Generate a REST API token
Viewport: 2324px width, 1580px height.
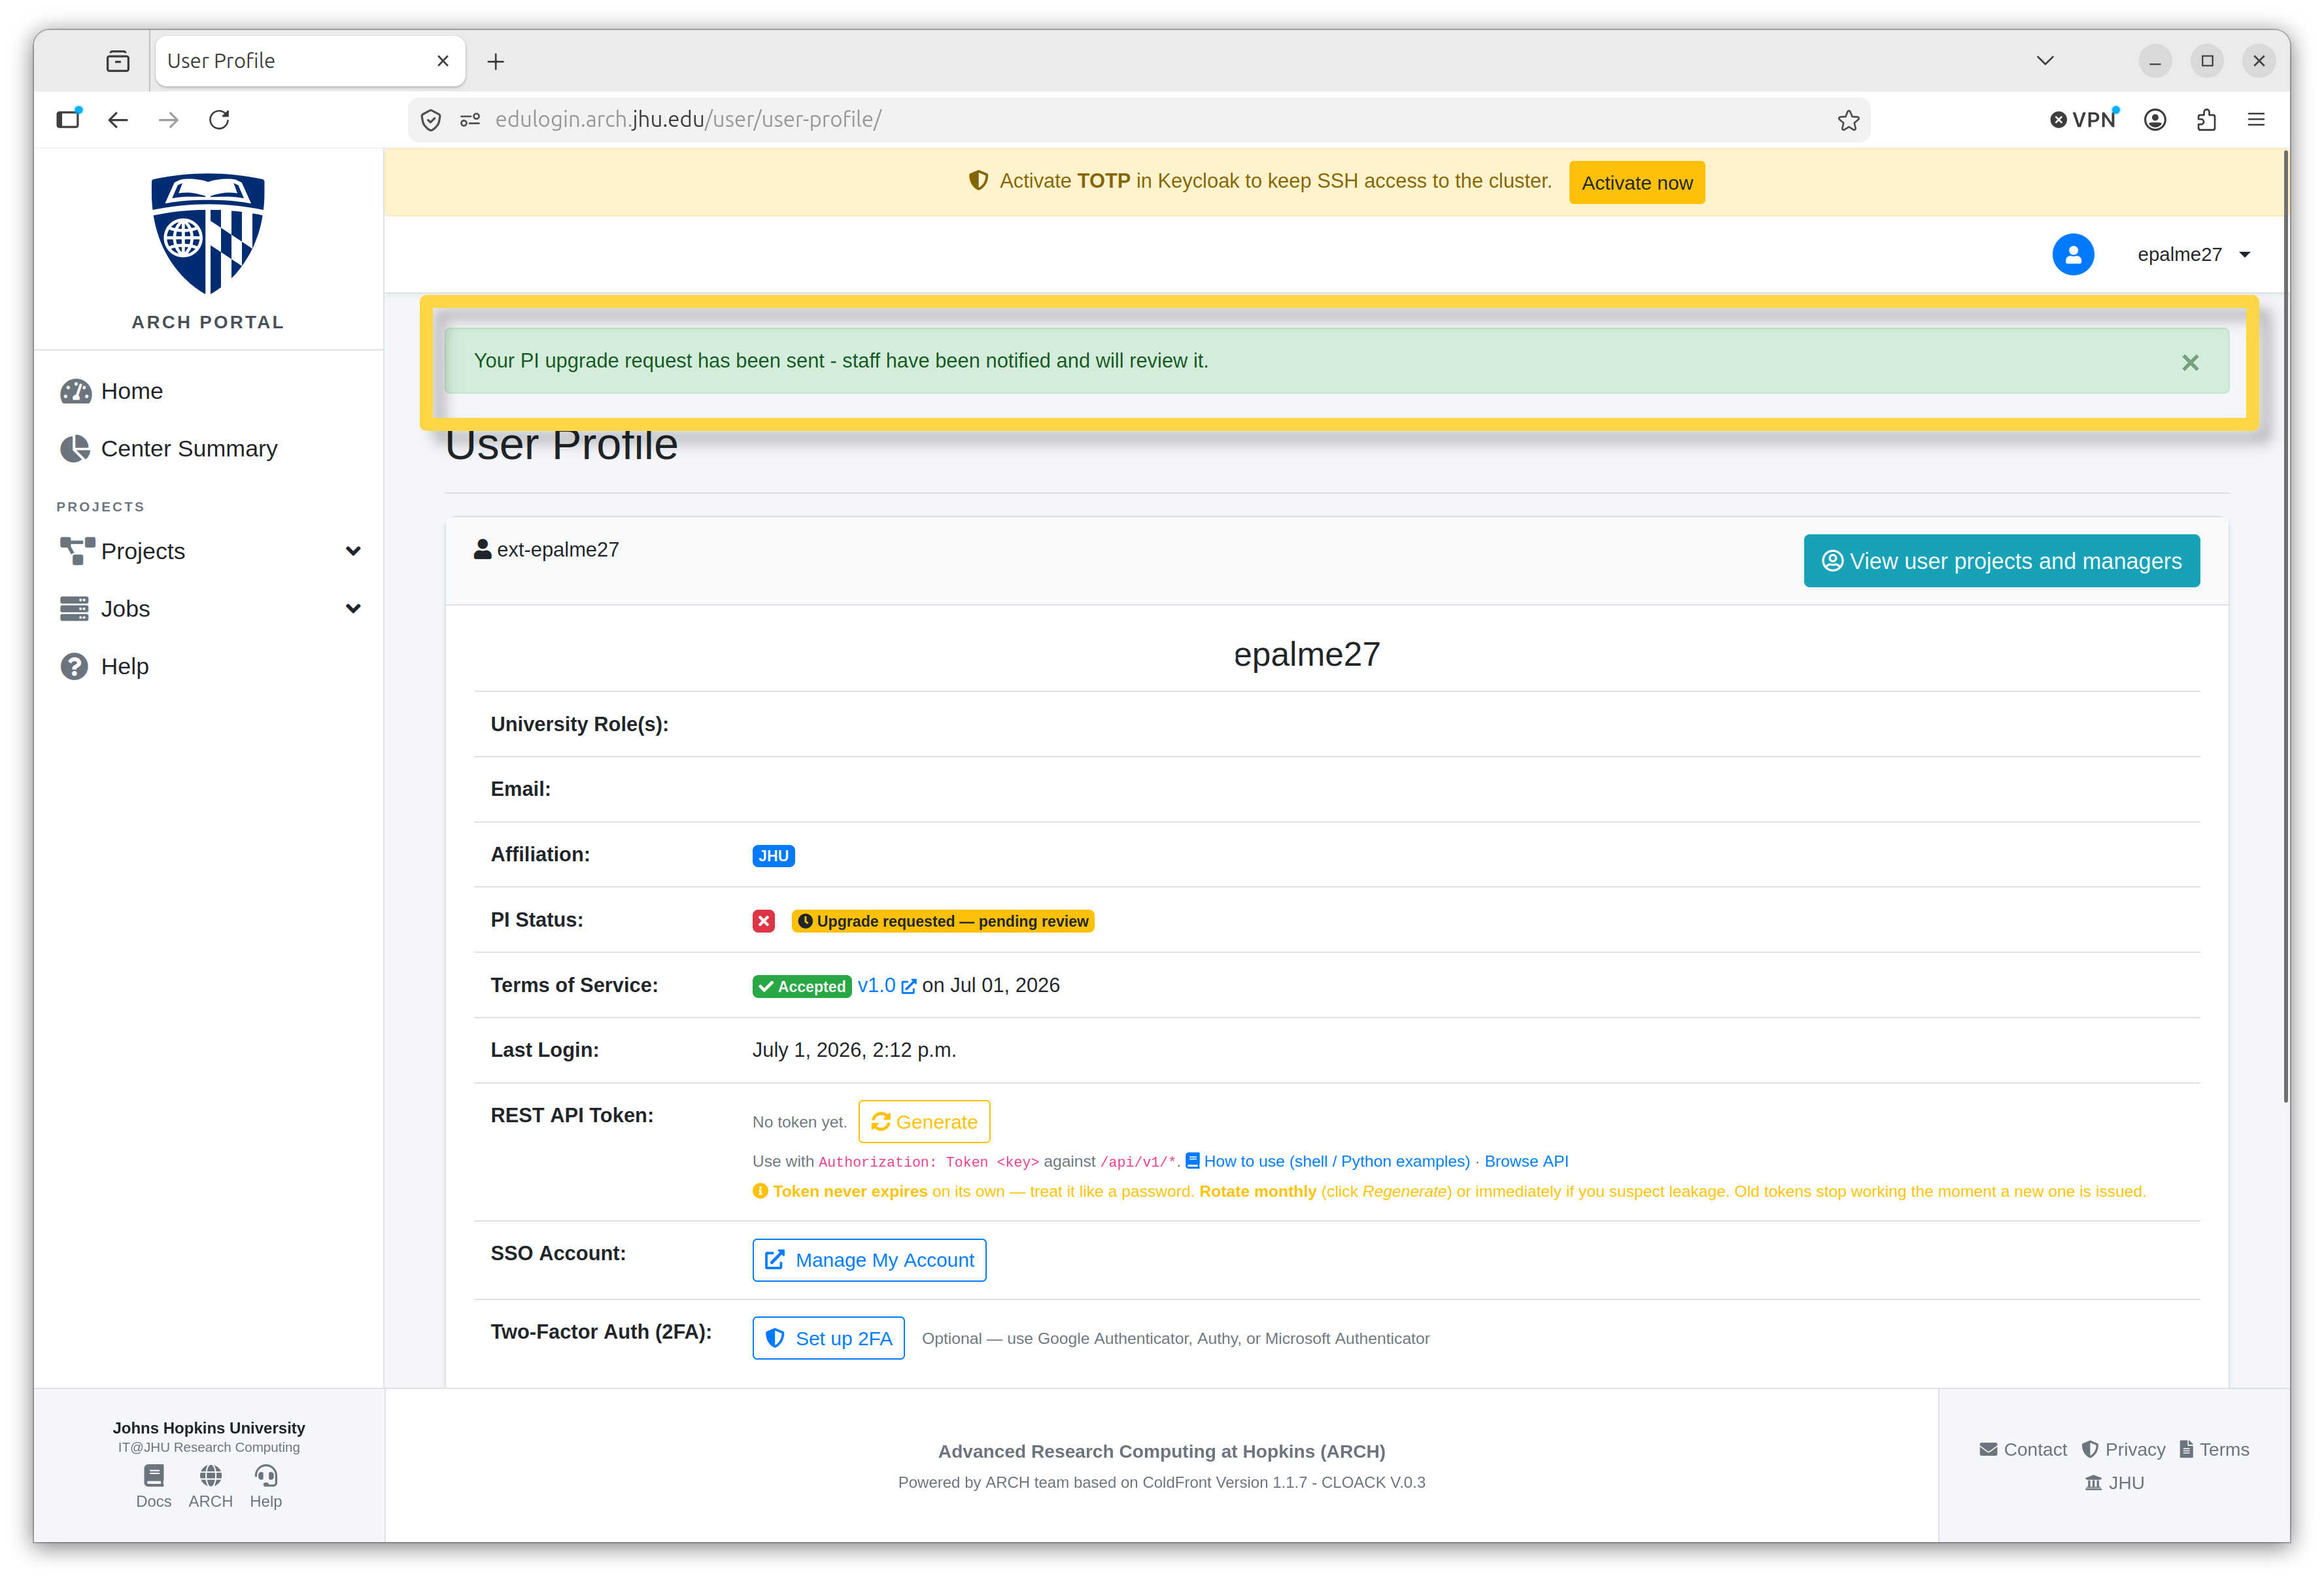[924, 1122]
